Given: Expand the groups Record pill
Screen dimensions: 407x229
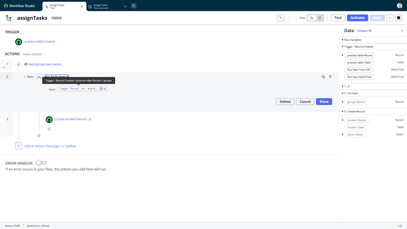Looking at the screenshot, I should pos(343,102).
